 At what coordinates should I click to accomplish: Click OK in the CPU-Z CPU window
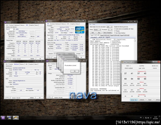pyautogui.click(x=81, y=57)
